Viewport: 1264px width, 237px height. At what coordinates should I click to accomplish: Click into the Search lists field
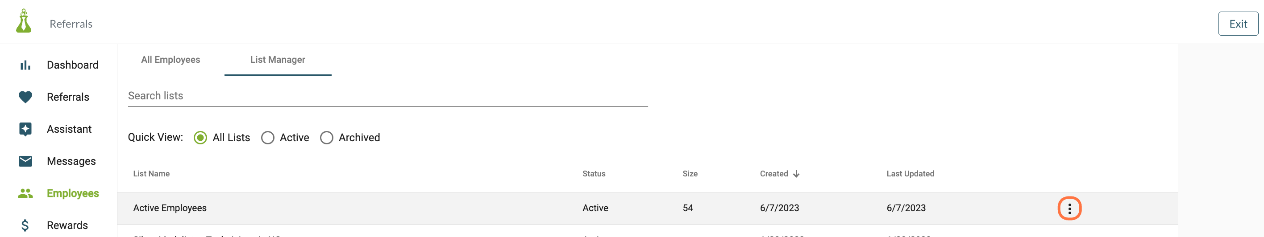[x=388, y=96]
